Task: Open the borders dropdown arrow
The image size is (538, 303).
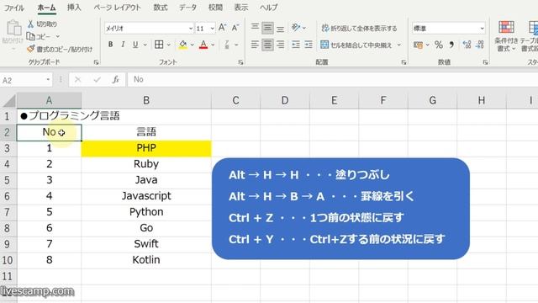Action: [168, 45]
